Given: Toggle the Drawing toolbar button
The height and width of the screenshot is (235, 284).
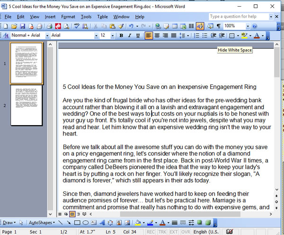Looking at the screenshot, I should coord(200,26).
